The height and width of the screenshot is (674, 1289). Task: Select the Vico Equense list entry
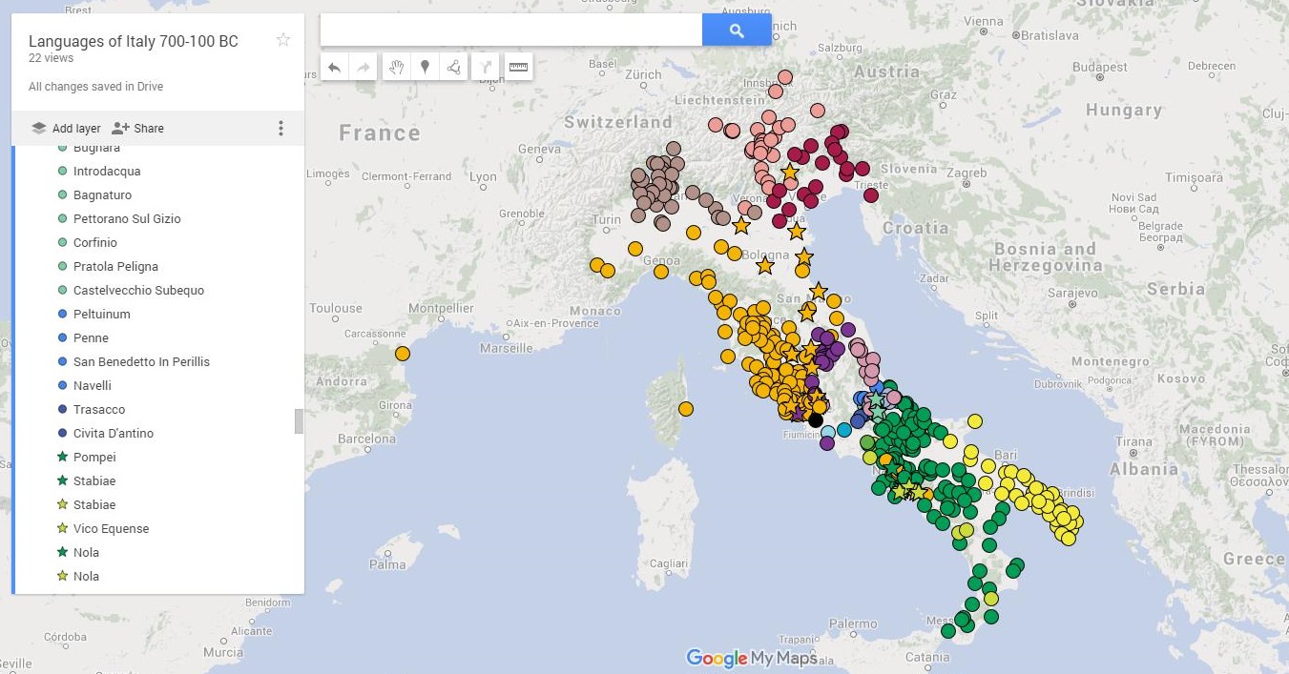coord(111,529)
